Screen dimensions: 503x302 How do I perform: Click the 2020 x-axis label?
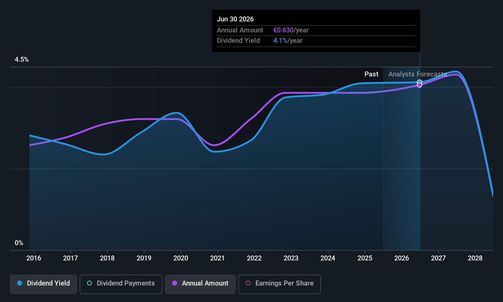click(181, 258)
